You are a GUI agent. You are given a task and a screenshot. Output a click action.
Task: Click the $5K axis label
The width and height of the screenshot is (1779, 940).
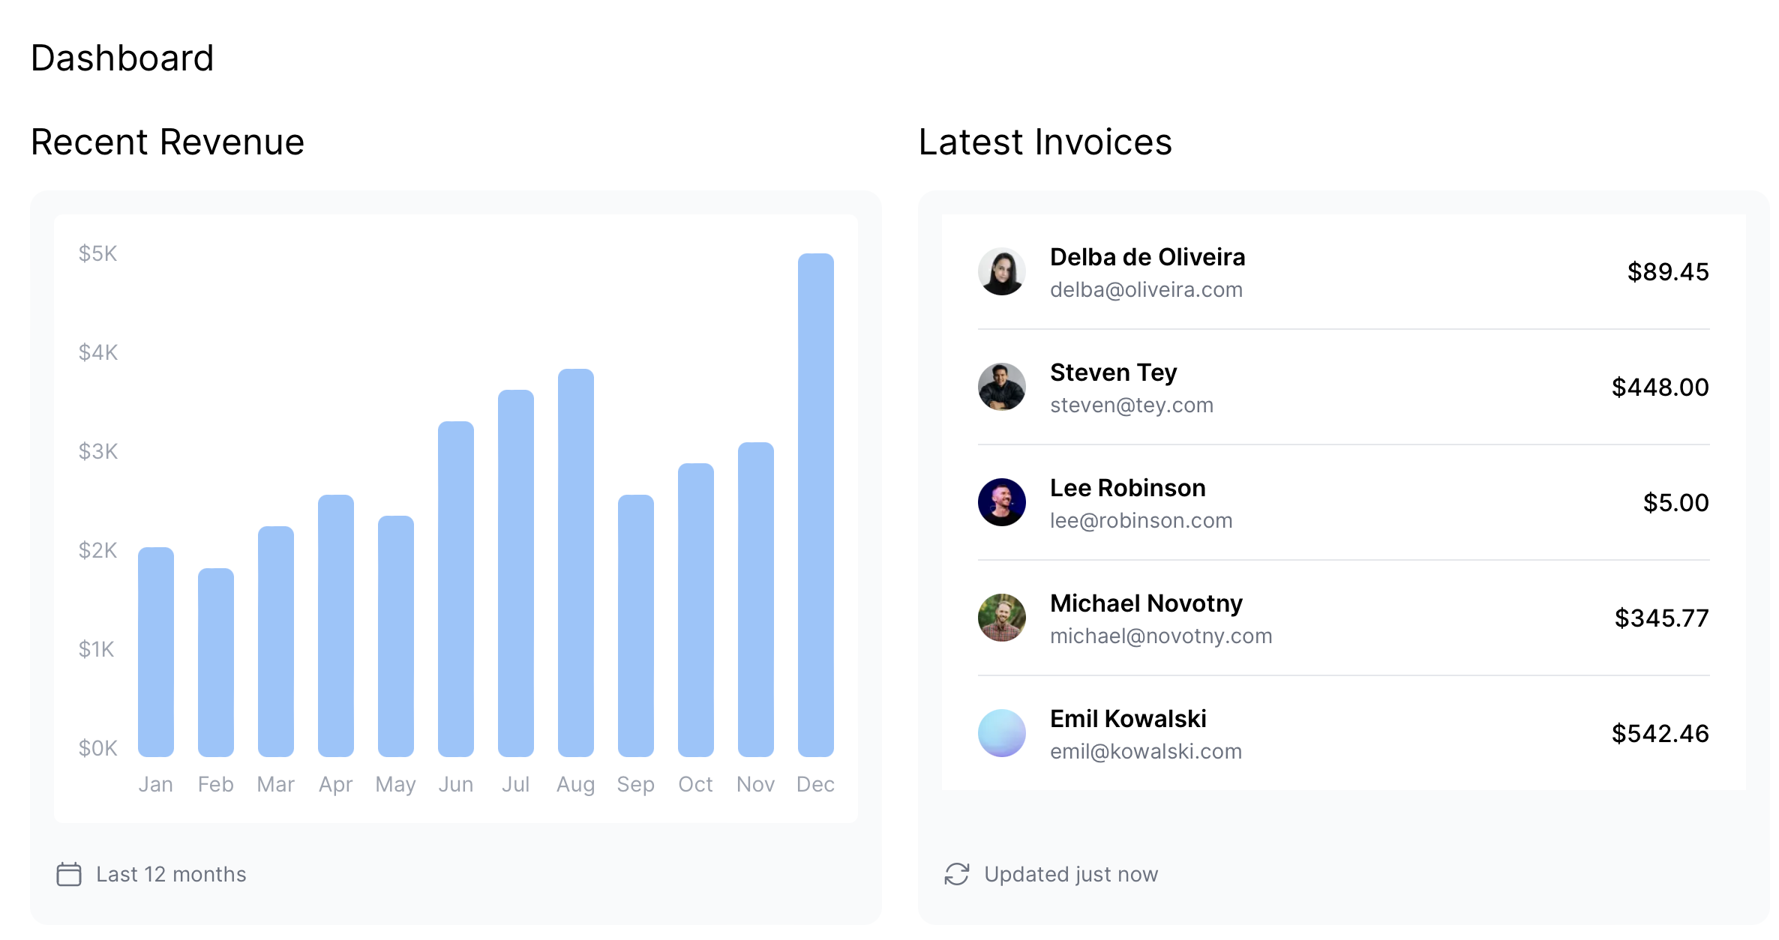coord(97,253)
